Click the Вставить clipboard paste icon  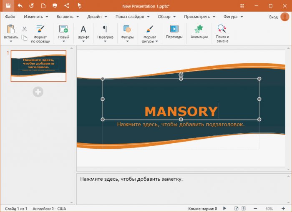tap(11, 30)
